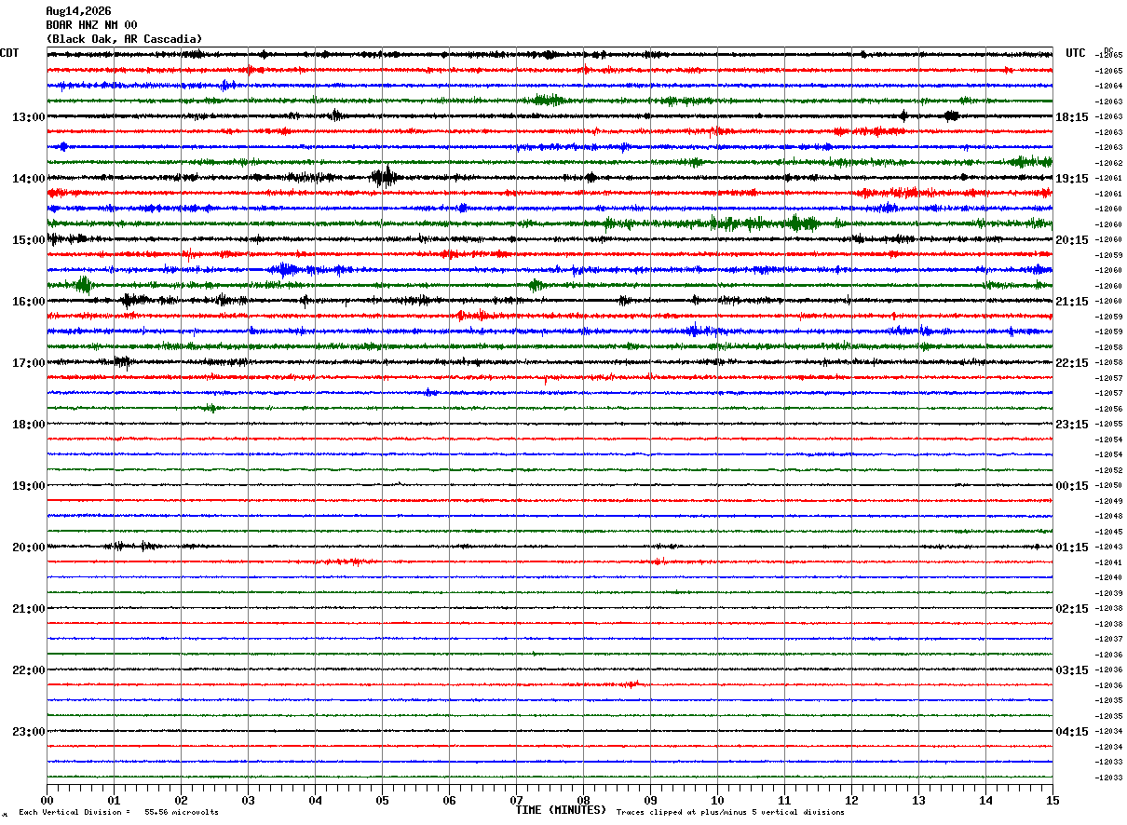
Task: Click minute tick label '11' on time axis
Action: point(784,800)
